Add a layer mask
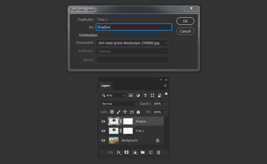Screen dimensions: 267x164 tap(127, 152)
